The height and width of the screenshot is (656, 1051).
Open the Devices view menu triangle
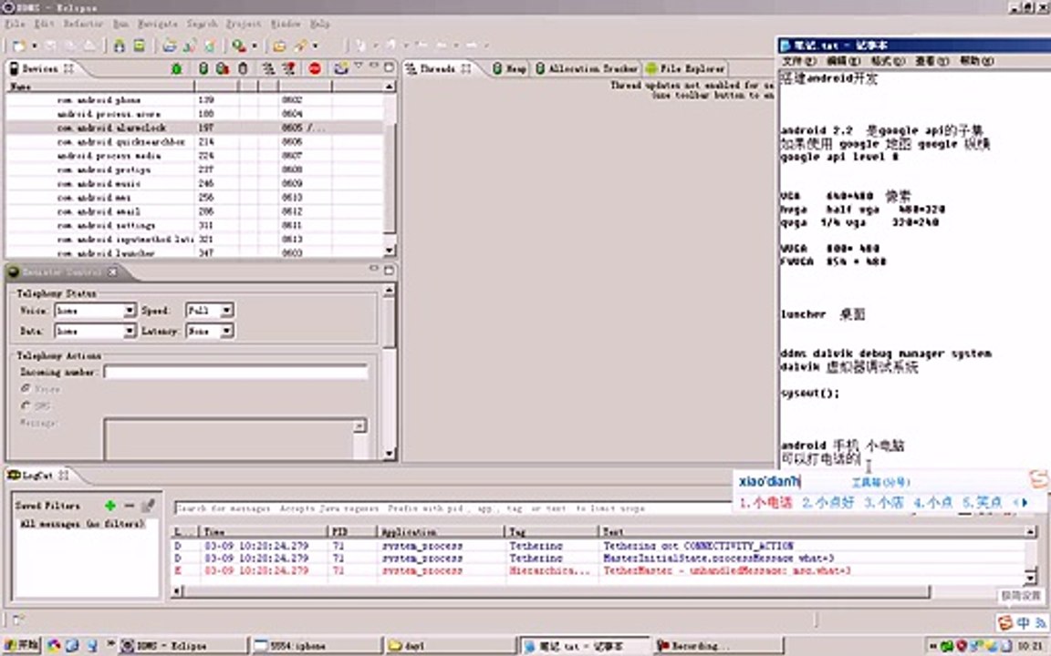pos(359,67)
